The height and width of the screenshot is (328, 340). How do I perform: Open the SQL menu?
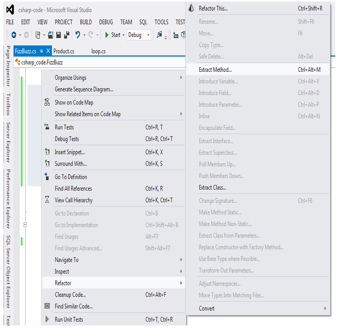pyautogui.click(x=143, y=22)
